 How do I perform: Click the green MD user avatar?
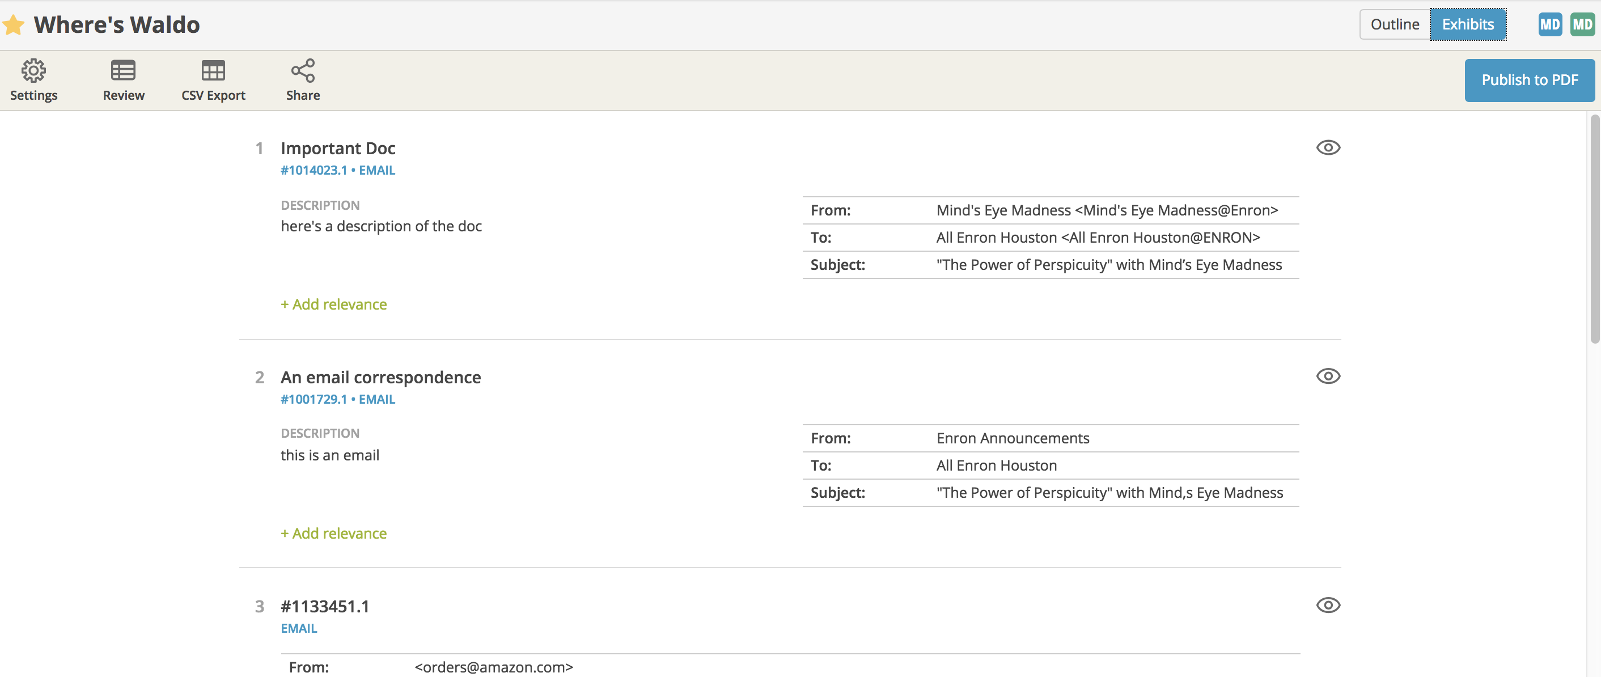pos(1582,24)
